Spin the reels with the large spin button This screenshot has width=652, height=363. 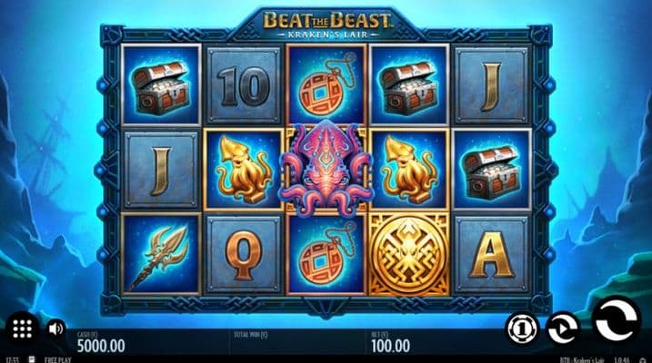coord(617,320)
